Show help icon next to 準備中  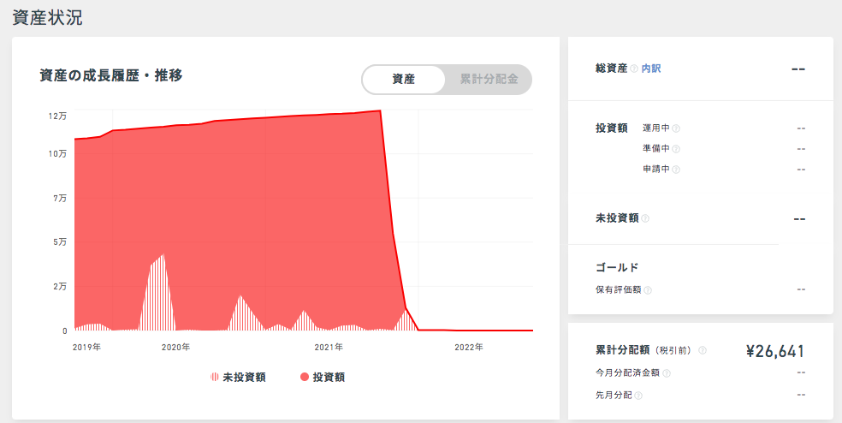point(676,149)
